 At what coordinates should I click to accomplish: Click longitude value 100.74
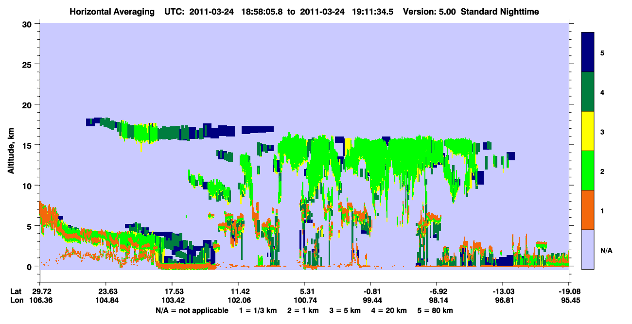coord(304,300)
